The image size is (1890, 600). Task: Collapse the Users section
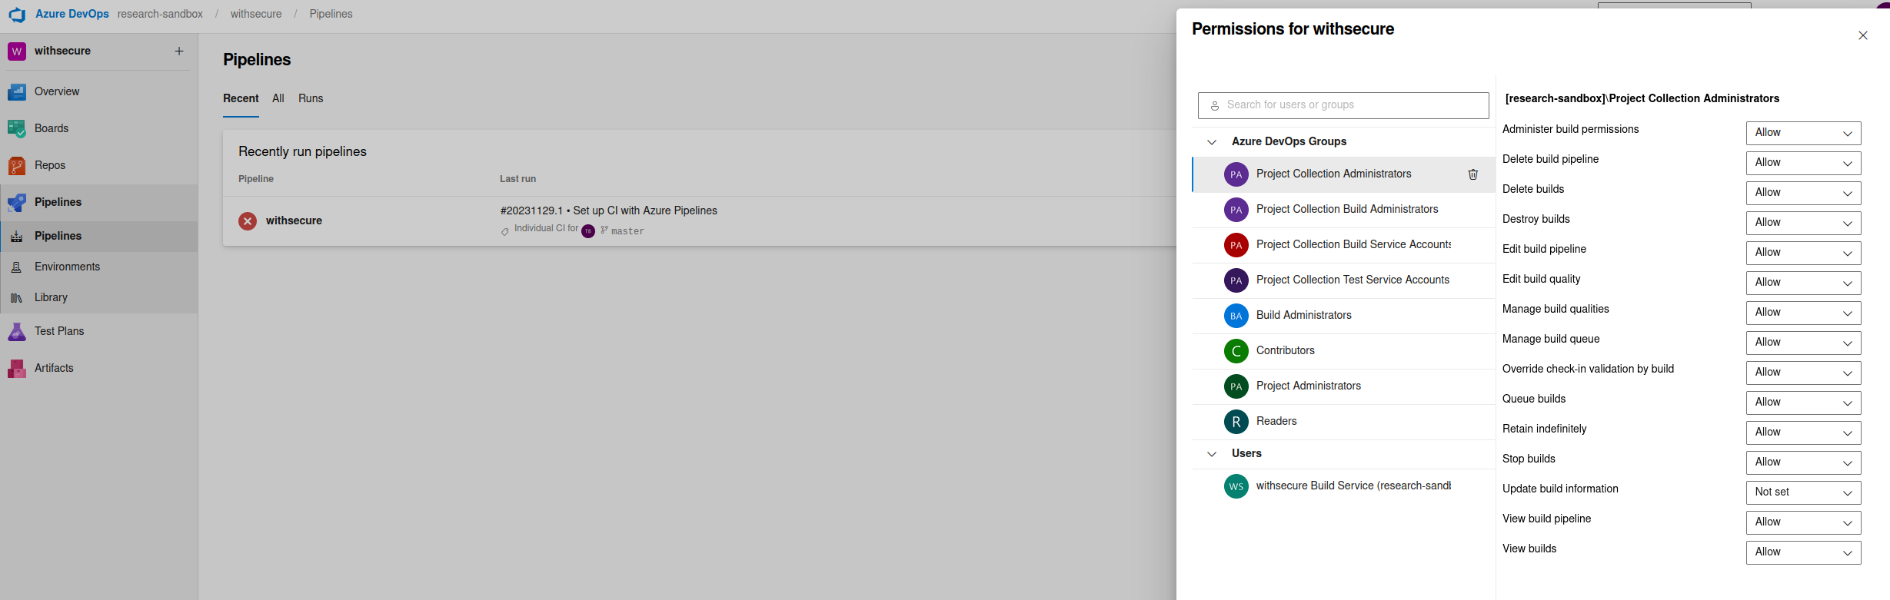click(x=1212, y=454)
